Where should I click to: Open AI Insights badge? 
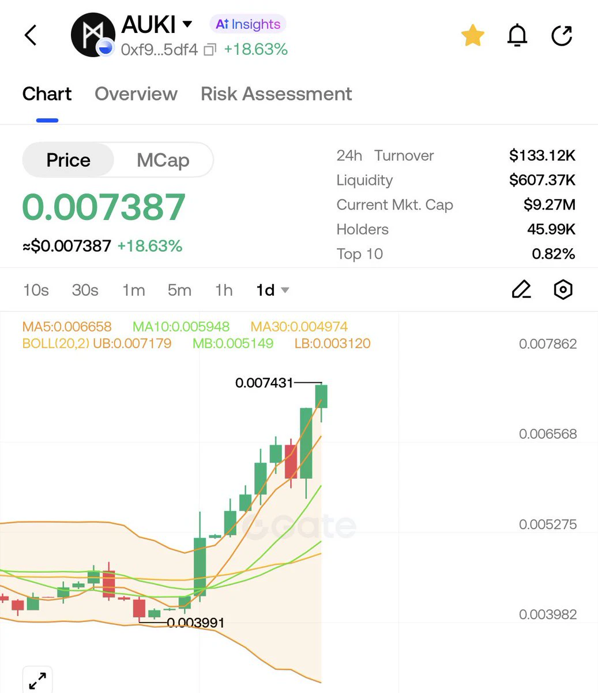pyautogui.click(x=248, y=24)
